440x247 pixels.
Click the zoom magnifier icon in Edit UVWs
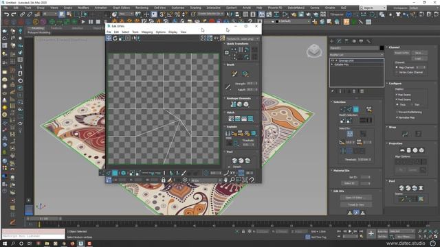232,180
